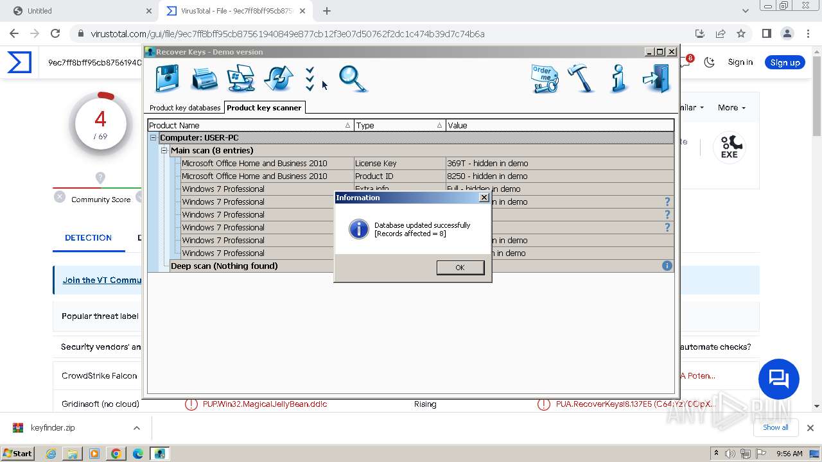The image size is (822, 462).
Task: Click the install app icon in address bar
Action: (x=700, y=33)
